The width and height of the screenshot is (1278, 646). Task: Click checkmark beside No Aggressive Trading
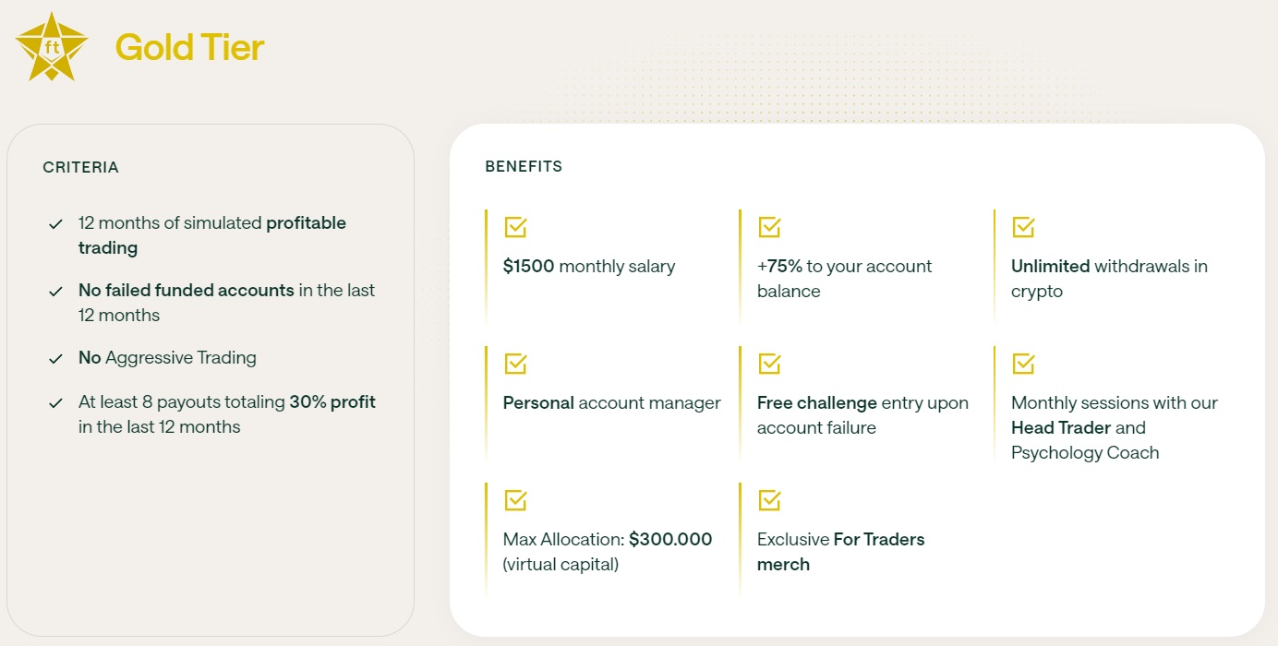56,359
